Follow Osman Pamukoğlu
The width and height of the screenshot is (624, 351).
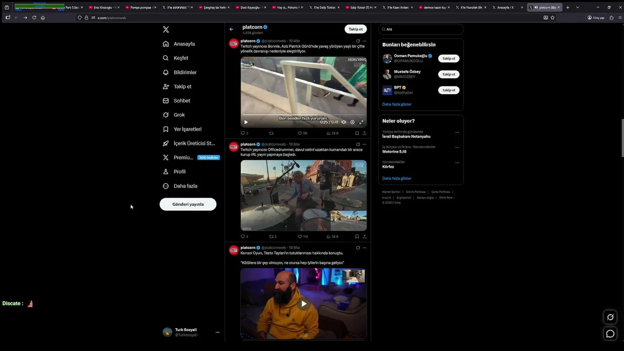point(448,58)
